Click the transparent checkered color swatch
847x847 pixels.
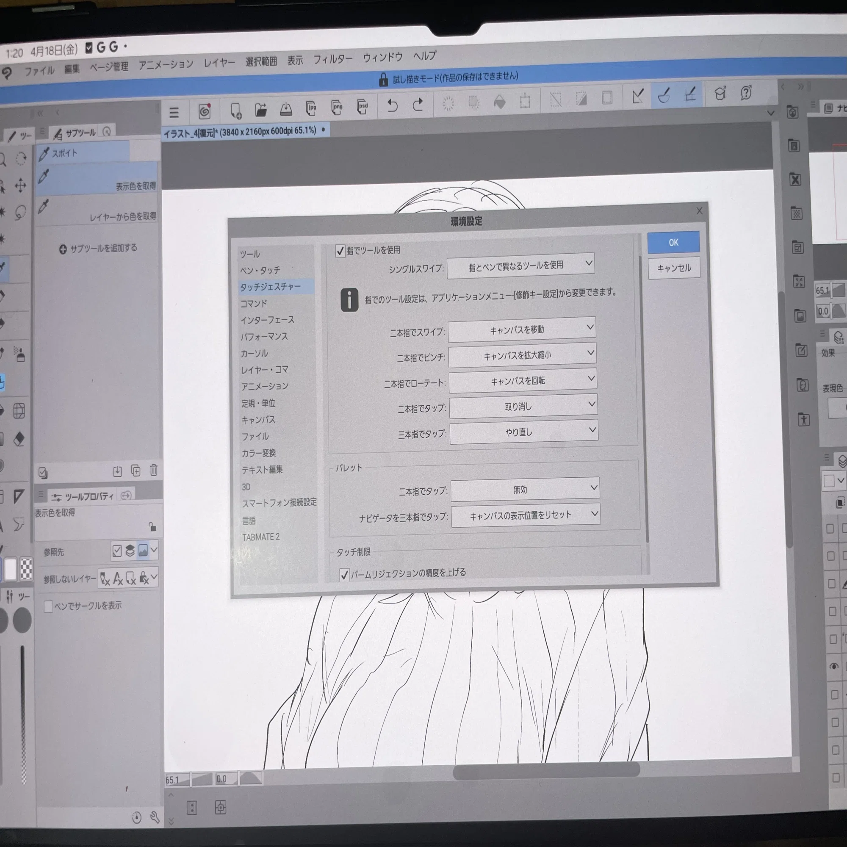click(26, 569)
